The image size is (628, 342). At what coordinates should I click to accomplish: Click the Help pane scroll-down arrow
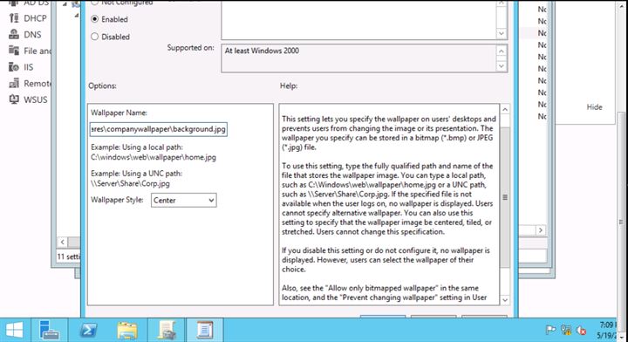pos(505,300)
